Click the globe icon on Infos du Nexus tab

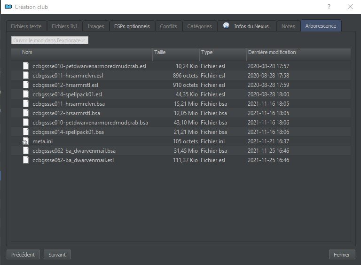tap(226, 25)
